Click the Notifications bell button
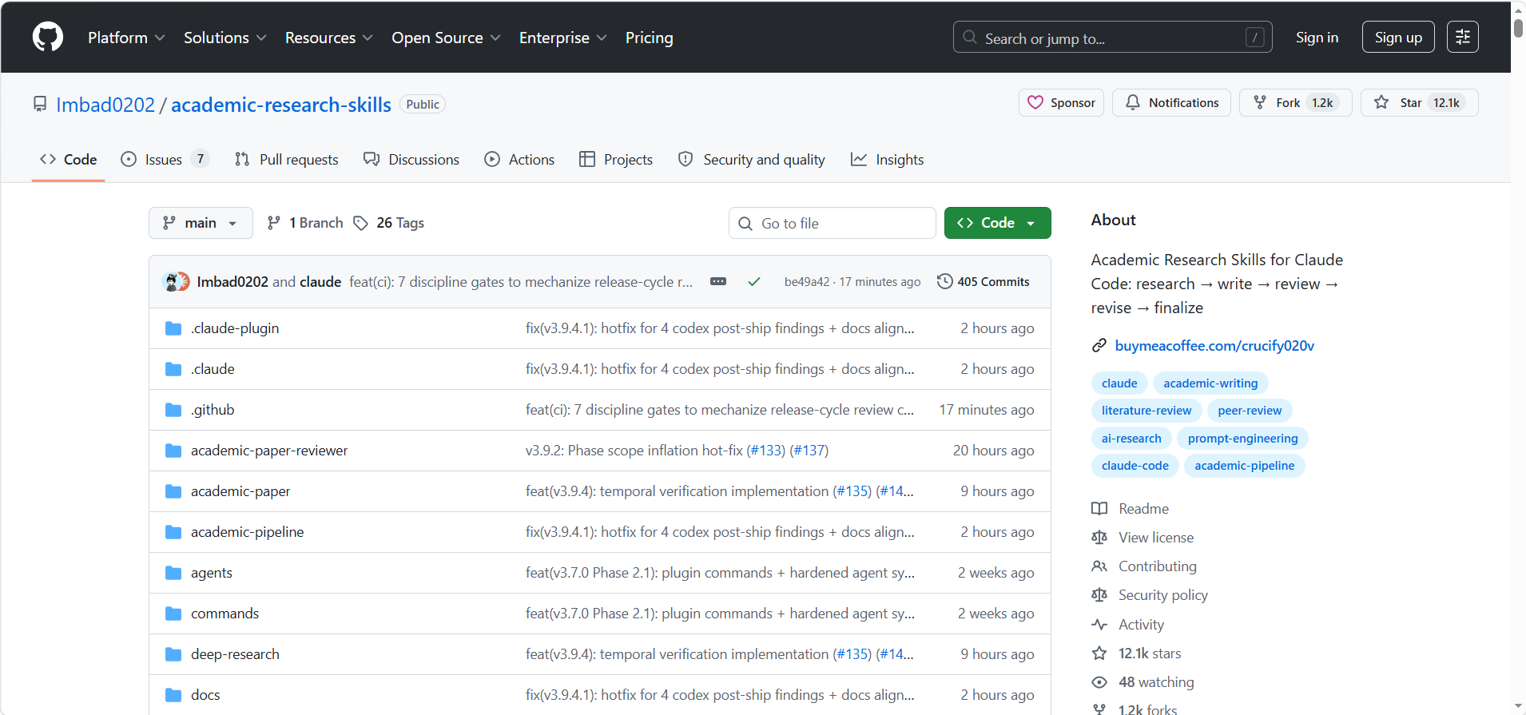The image size is (1526, 715). click(1171, 102)
